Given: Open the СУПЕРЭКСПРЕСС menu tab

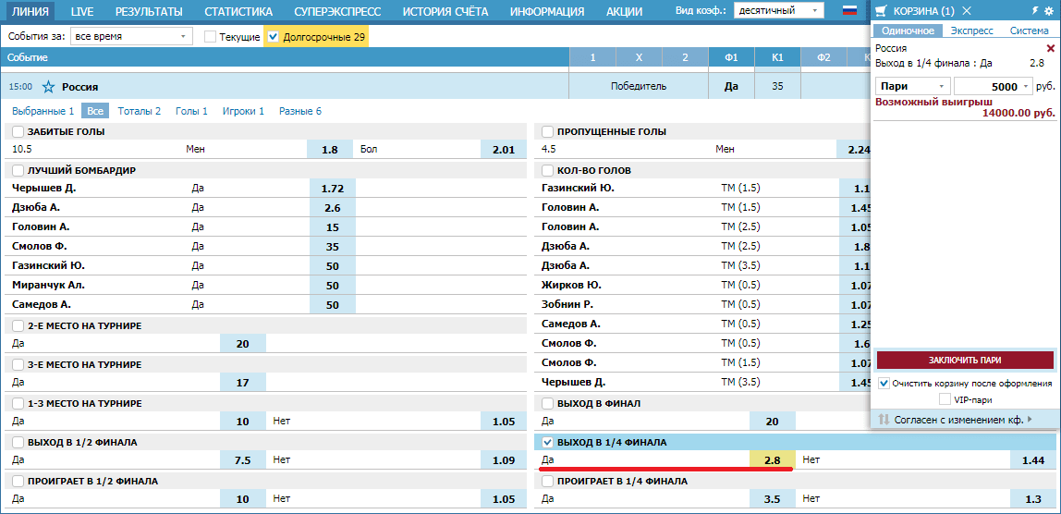Looking at the screenshot, I should (337, 11).
